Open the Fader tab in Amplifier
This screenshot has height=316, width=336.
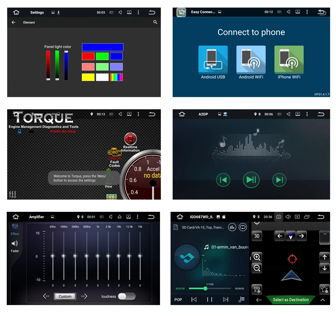pos(15,246)
